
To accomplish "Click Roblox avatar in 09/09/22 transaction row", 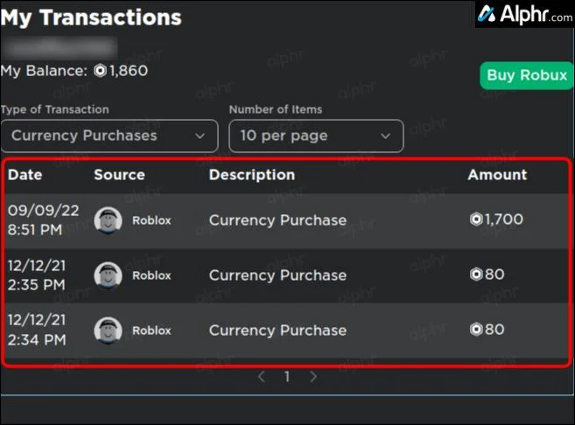I will pos(107,220).
